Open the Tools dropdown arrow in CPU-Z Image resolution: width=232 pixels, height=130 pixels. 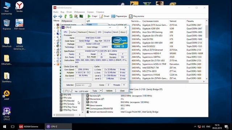[101, 91]
